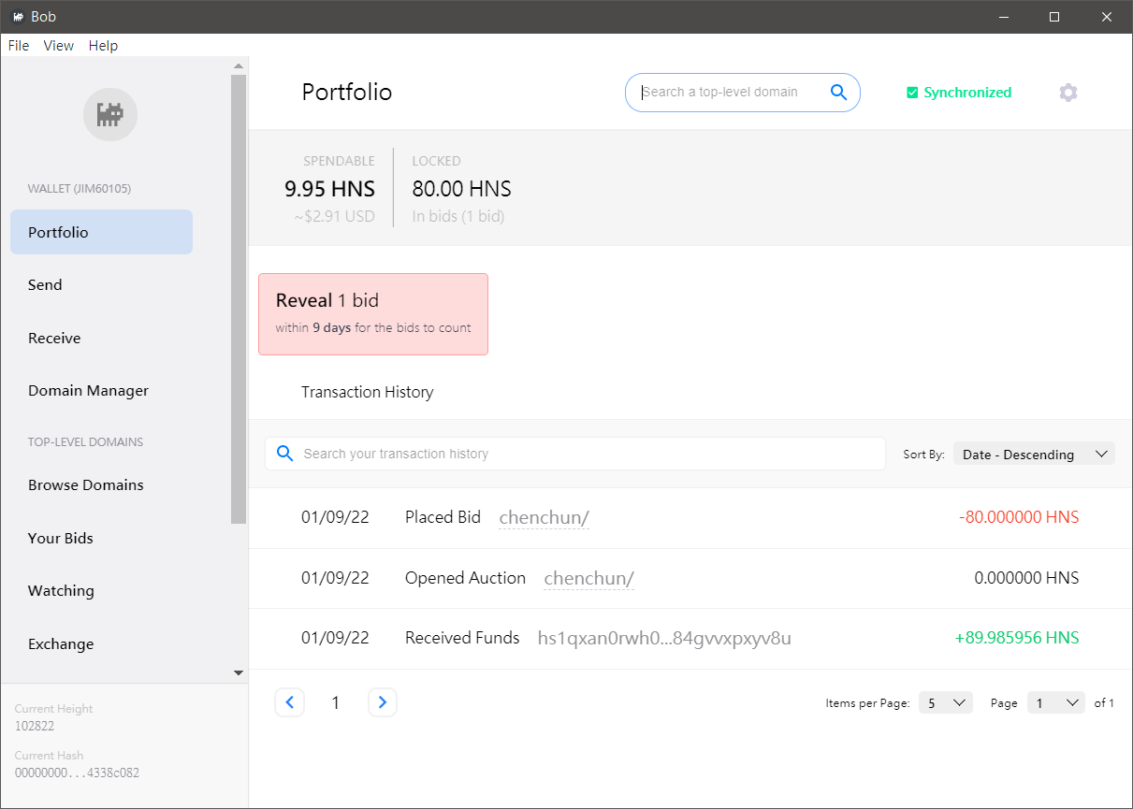
Task: Click the transaction history search icon
Action: point(284,454)
